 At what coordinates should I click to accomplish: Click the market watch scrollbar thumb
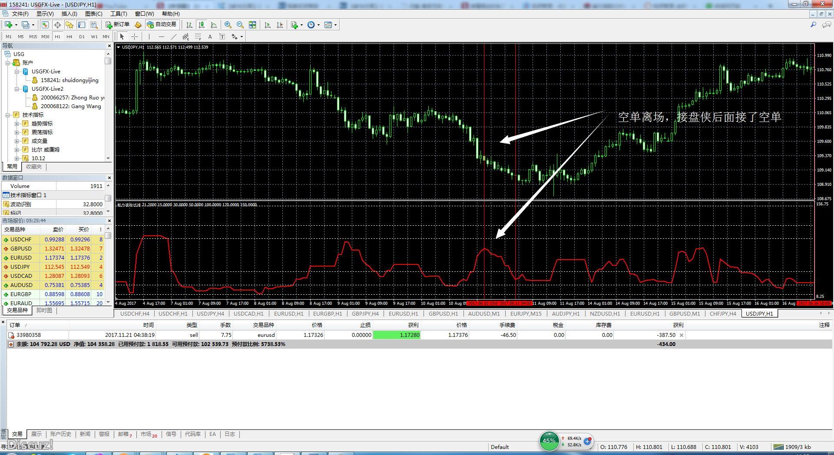[x=108, y=236]
